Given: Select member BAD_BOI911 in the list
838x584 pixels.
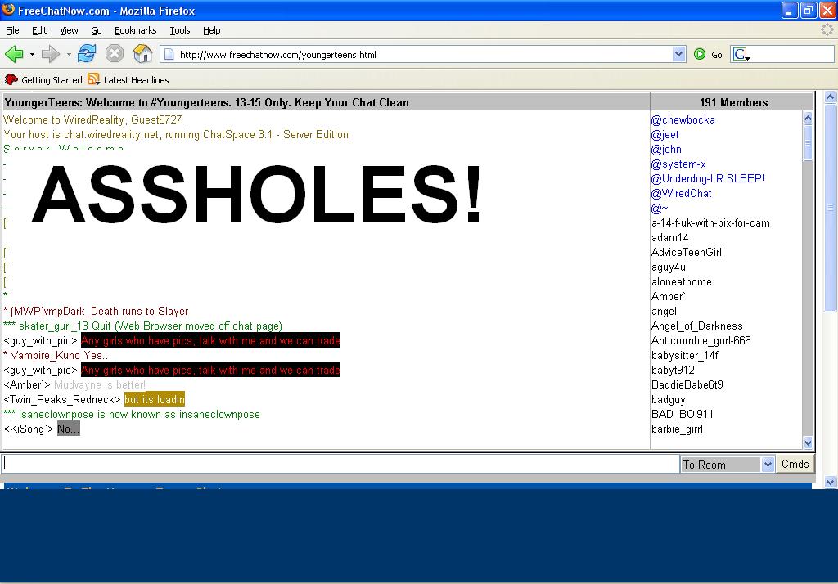Looking at the screenshot, I should coord(682,414).
